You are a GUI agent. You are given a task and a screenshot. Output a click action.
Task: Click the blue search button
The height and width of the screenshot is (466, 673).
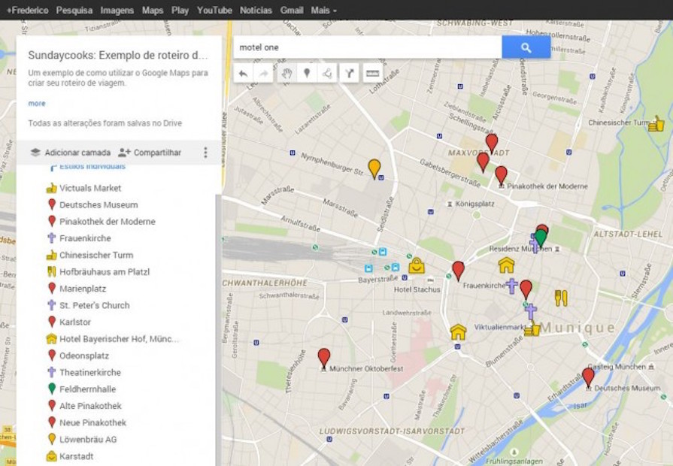[526, 47]
